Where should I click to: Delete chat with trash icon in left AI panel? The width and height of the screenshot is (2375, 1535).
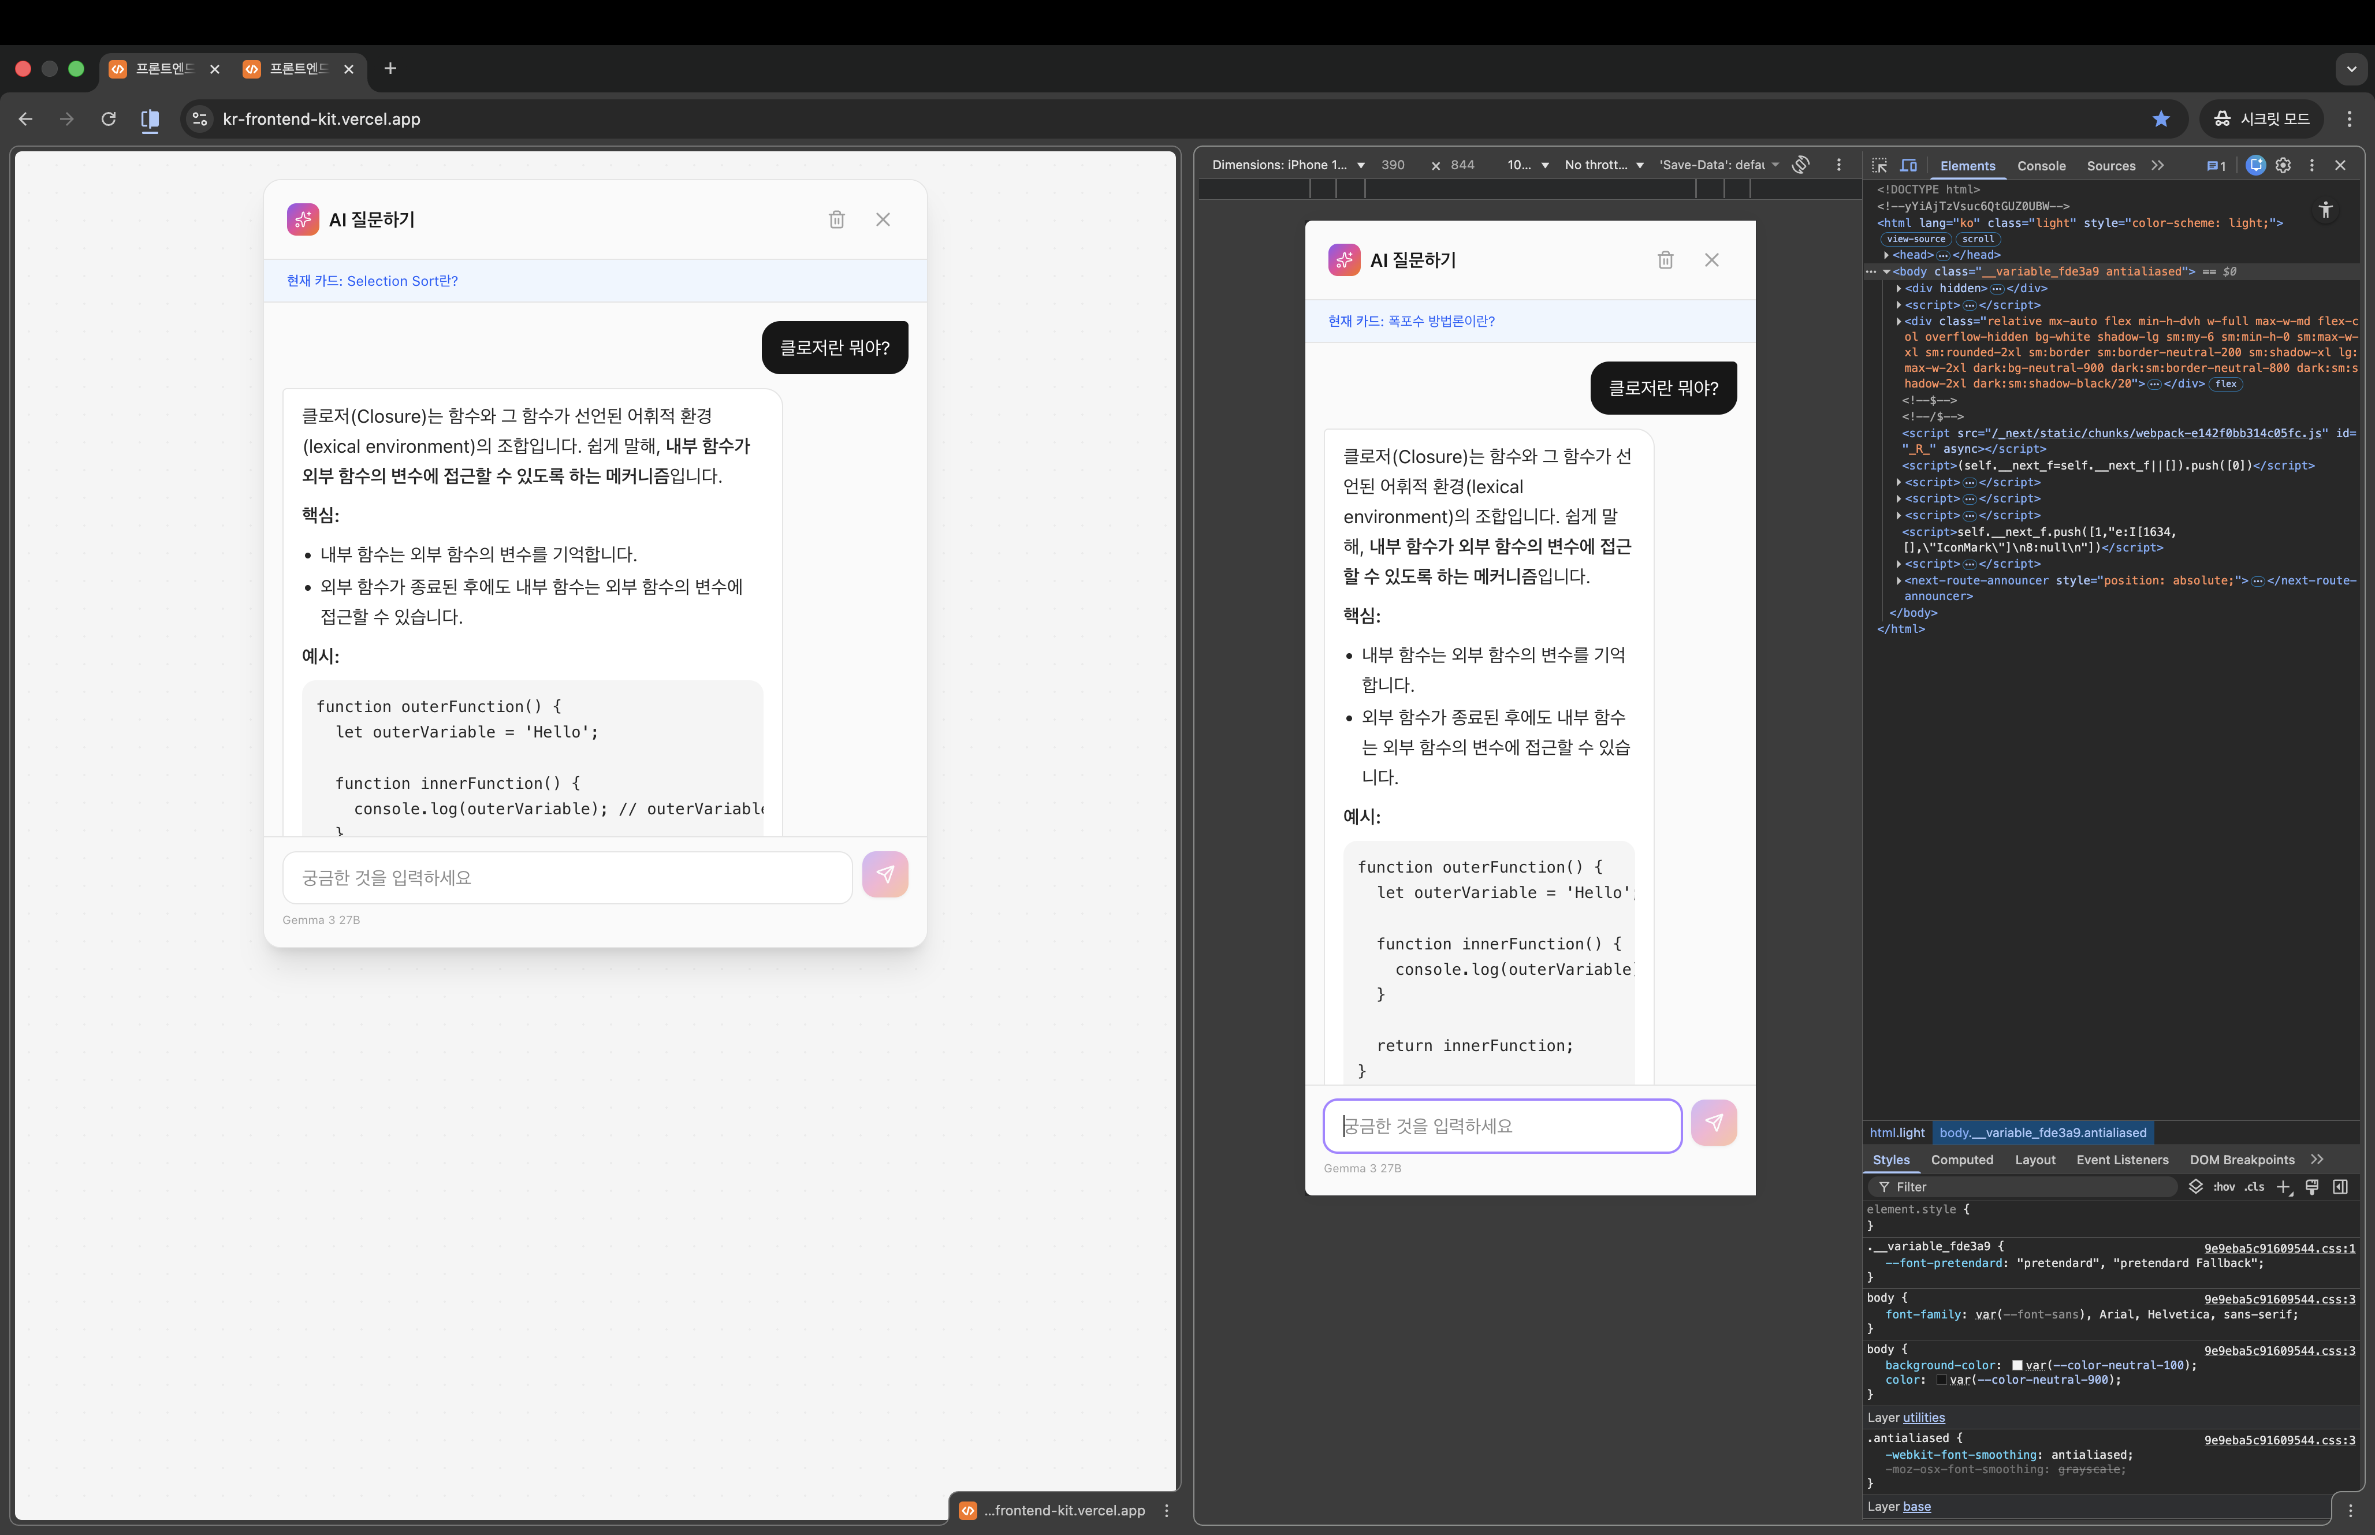tap(836, 219)
